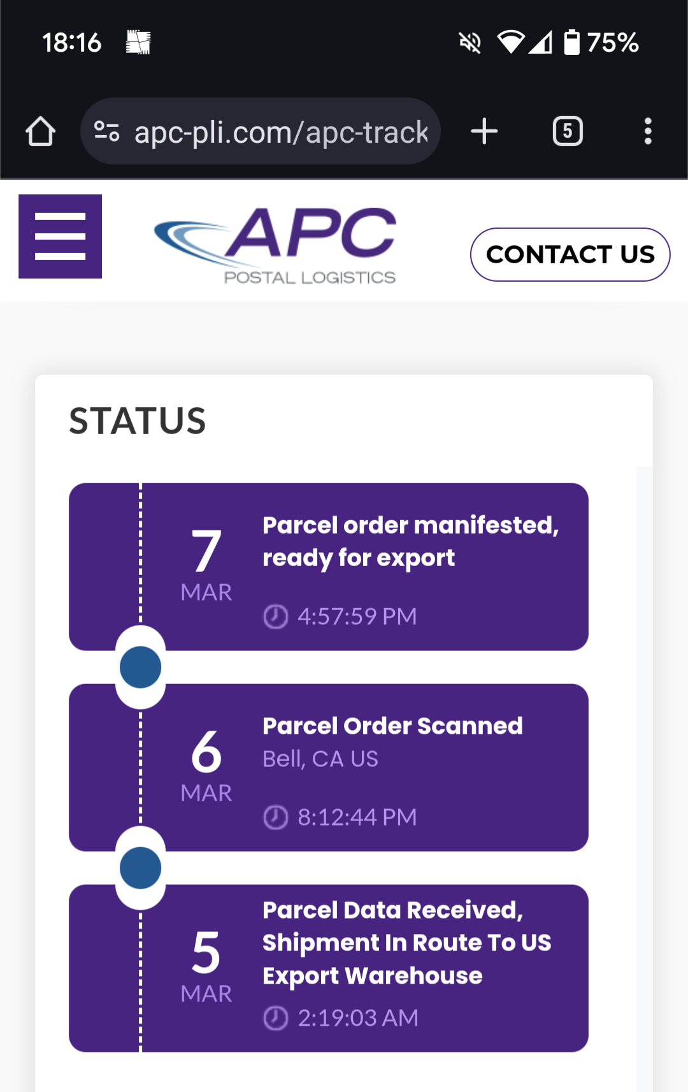Open the Parcel Data Received status card
The height and width of the screenshot is (1092, 688).
point(329,968)
